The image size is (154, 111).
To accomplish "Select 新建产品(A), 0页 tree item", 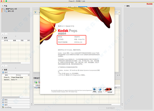I will pos(11,9).
